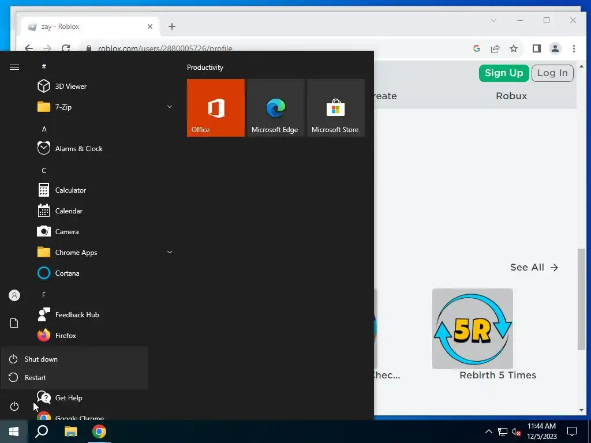This screenshot has width=591, height=443.
Task: Select the zay - Roblox browser tab
Action: [x=89, y=27]
